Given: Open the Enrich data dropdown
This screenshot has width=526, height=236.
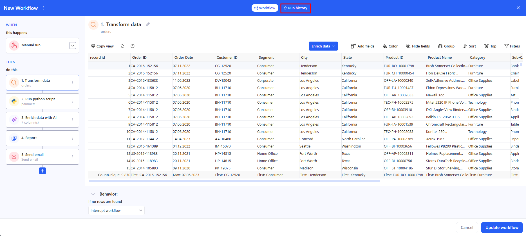Looking at the screenshot, I should tap(323, 46).
